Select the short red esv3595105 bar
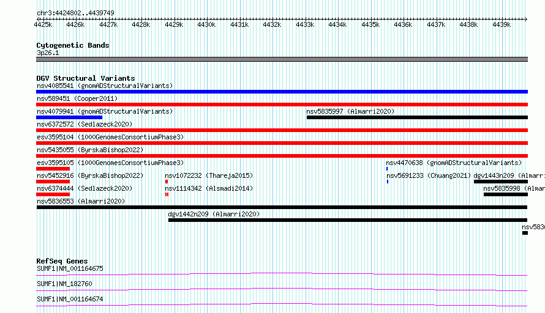Image resolution: width=545 pixels, height=313 pixels. pos(53,169)
